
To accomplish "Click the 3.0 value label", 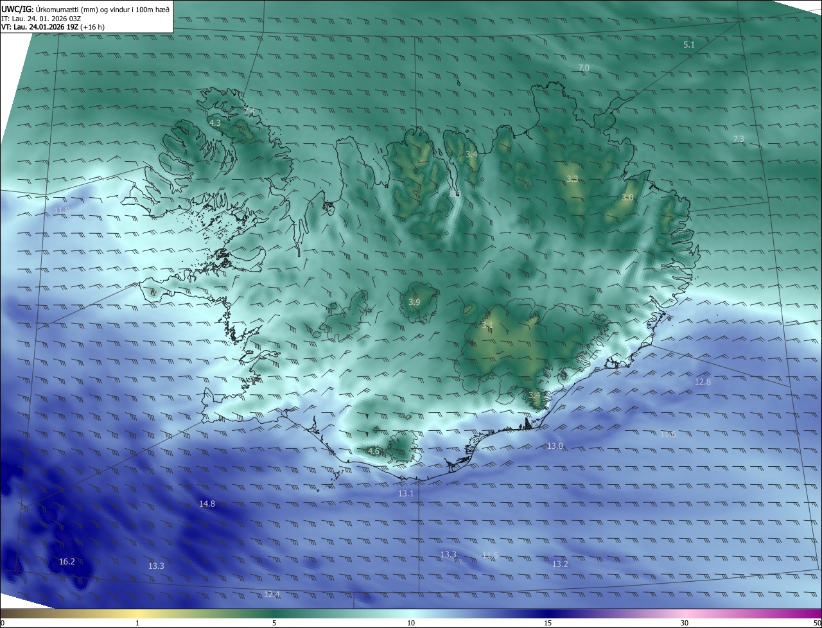I will (627, 198).
